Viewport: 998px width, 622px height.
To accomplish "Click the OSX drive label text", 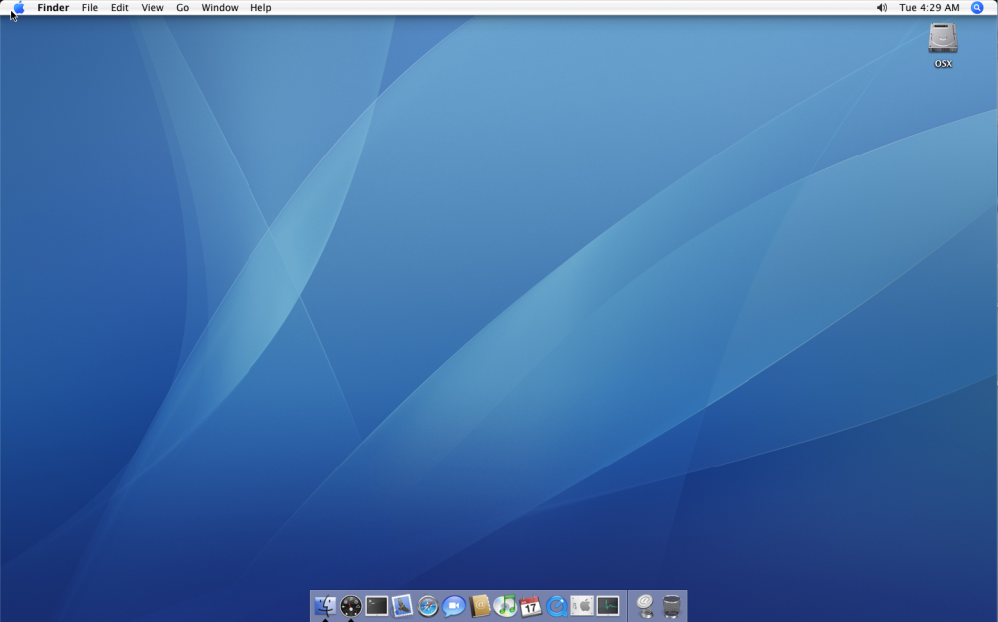I will [x=943, y=64].
